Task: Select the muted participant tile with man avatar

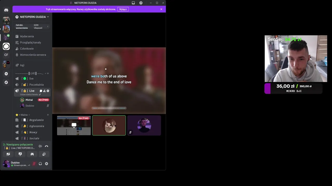Action: point(144,126)
